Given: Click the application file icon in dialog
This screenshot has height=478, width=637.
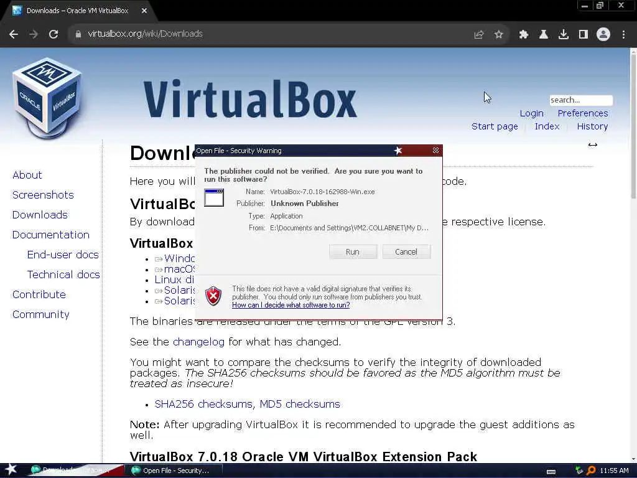Looking at the screenshot, I should (214, 198).
